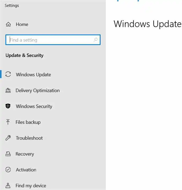
Task: Go to Home in Settings
Action: (22, 24)
